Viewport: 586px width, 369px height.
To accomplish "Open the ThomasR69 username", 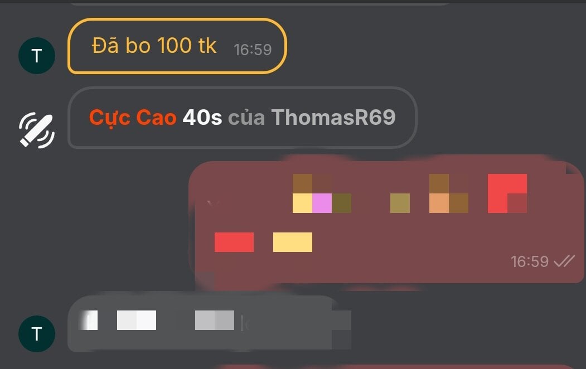I will [333, 117].
